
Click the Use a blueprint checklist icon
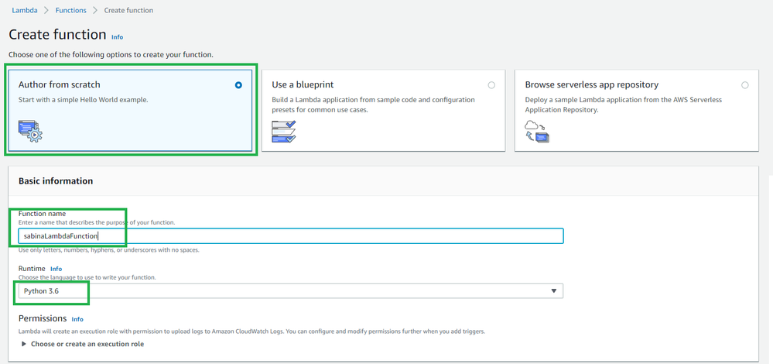tap(284, 131)
